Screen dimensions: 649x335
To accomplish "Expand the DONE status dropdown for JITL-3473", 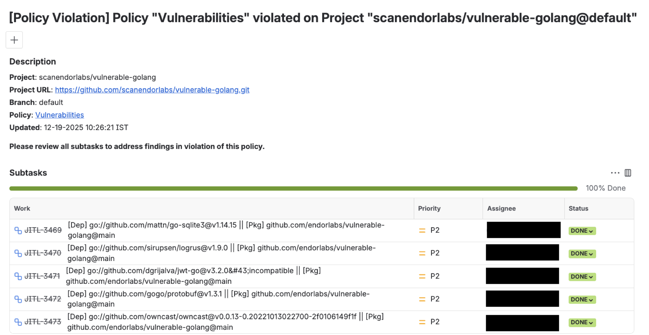I will (x=582, y=322).
